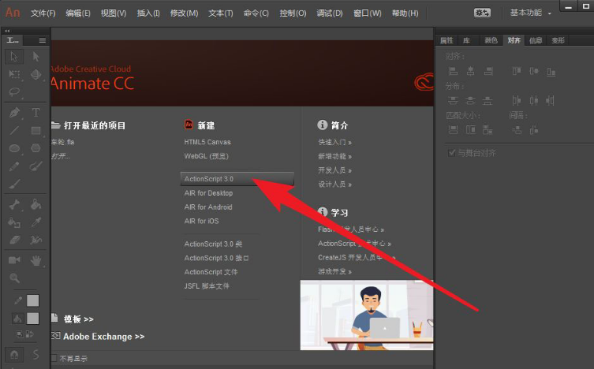Click the illustrated man with laptop thumbnail
This screenshot has width=594, height=369.
tap(367, 315)
